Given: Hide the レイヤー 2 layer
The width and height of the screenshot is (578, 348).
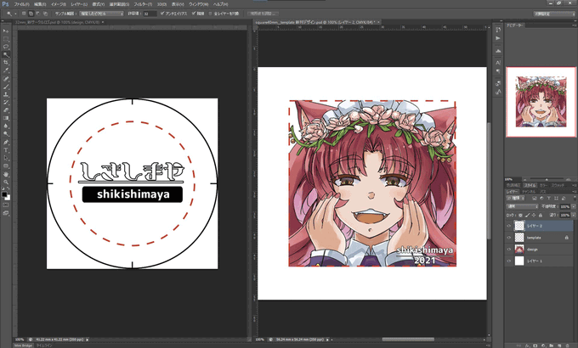Looking at the screenshot, I should click(508, 226).
